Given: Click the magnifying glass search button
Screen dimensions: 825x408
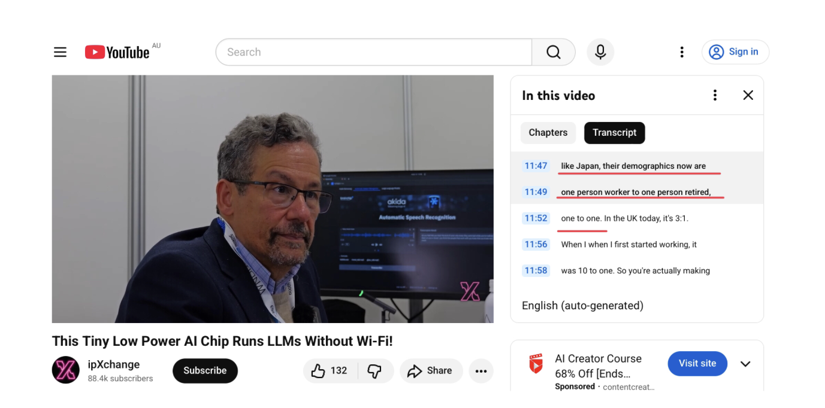Looking at the screenshot, I should [553, 52].
